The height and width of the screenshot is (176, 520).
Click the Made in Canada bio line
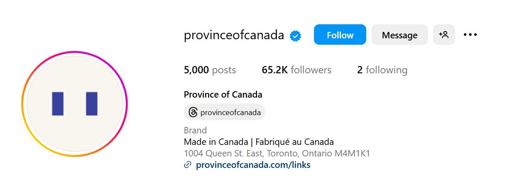coord(259,142)
